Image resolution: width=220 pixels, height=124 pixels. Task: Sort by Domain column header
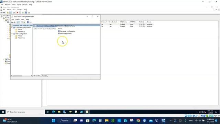click(x=149, y=22)
